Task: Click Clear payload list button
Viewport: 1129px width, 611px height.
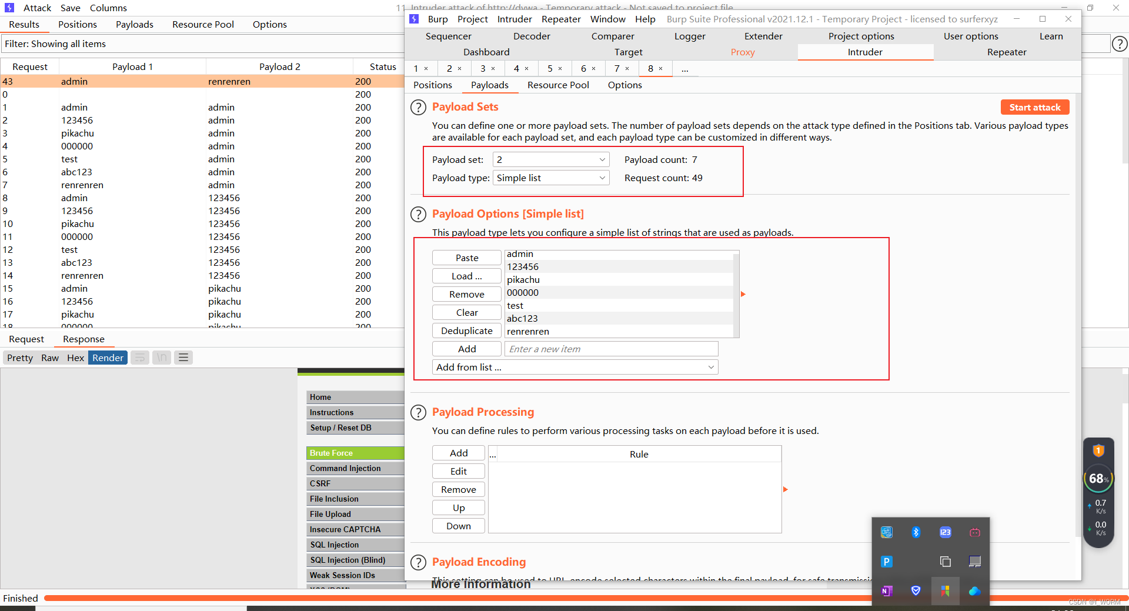Action: point(467,312)
